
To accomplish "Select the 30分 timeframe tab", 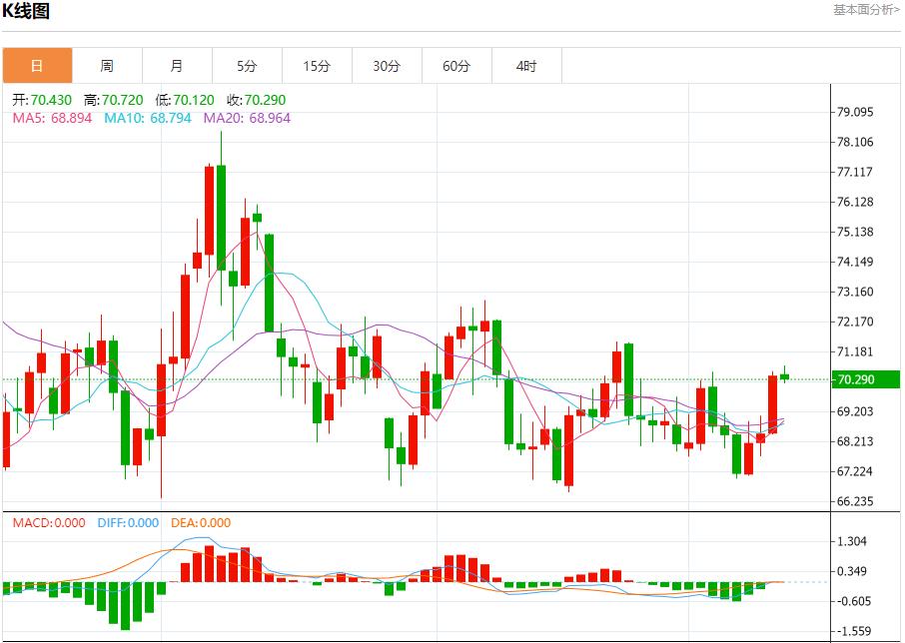I will pyautogui.click(x=387, y=66).
